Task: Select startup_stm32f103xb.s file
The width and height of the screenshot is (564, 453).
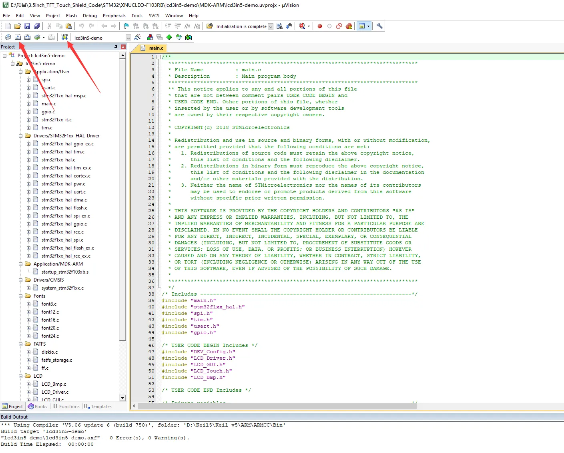Action: tap(65, 272)
